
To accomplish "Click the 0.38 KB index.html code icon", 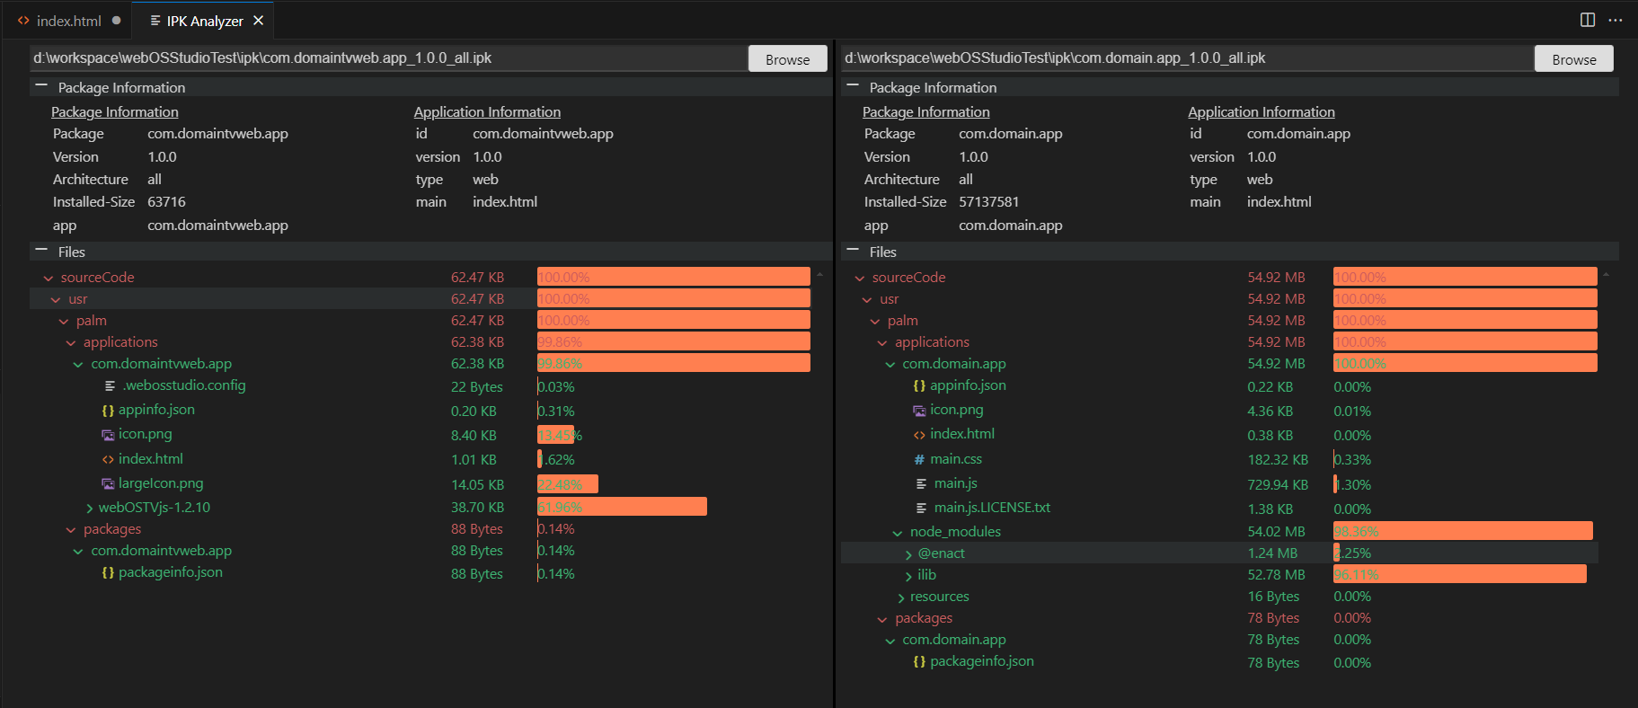I will point(919,435).
